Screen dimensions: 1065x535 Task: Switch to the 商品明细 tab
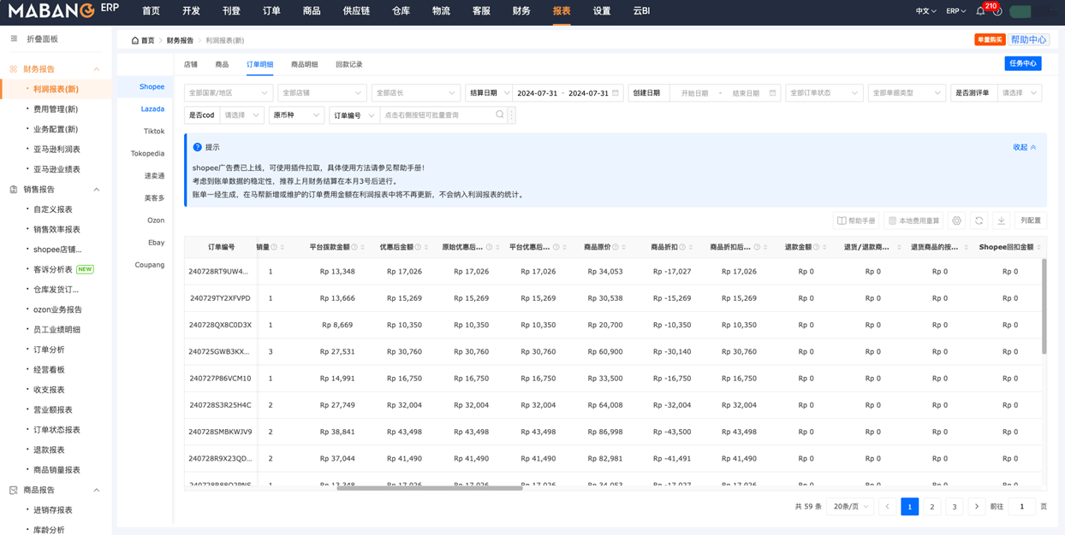click(x=304, y=65)
